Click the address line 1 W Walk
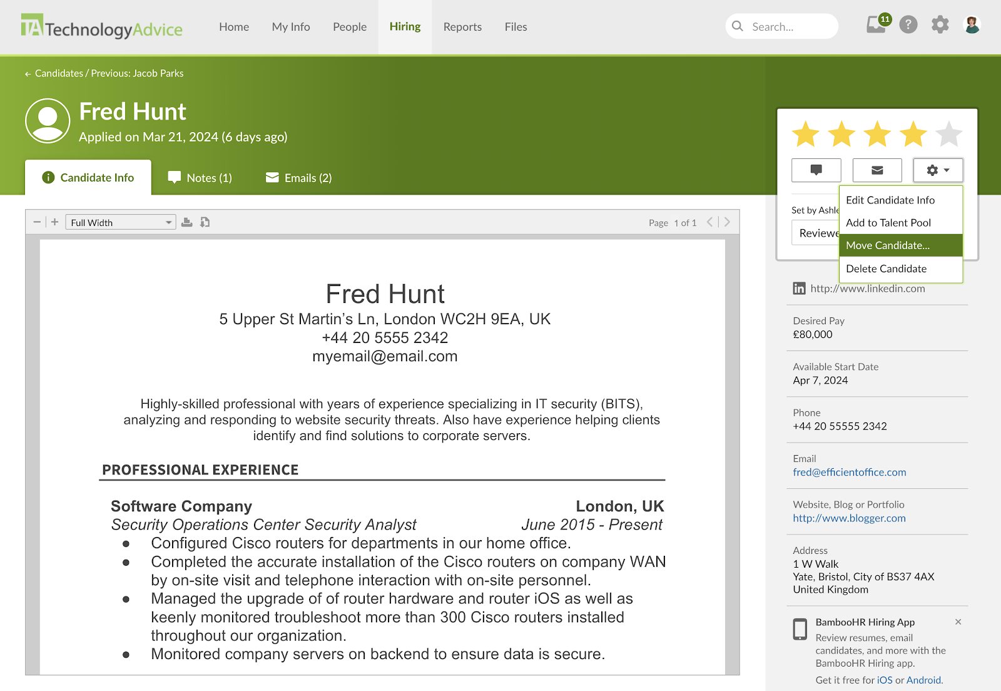The width and height of the screenshot is (1001, 691). [x=816, y=564]
